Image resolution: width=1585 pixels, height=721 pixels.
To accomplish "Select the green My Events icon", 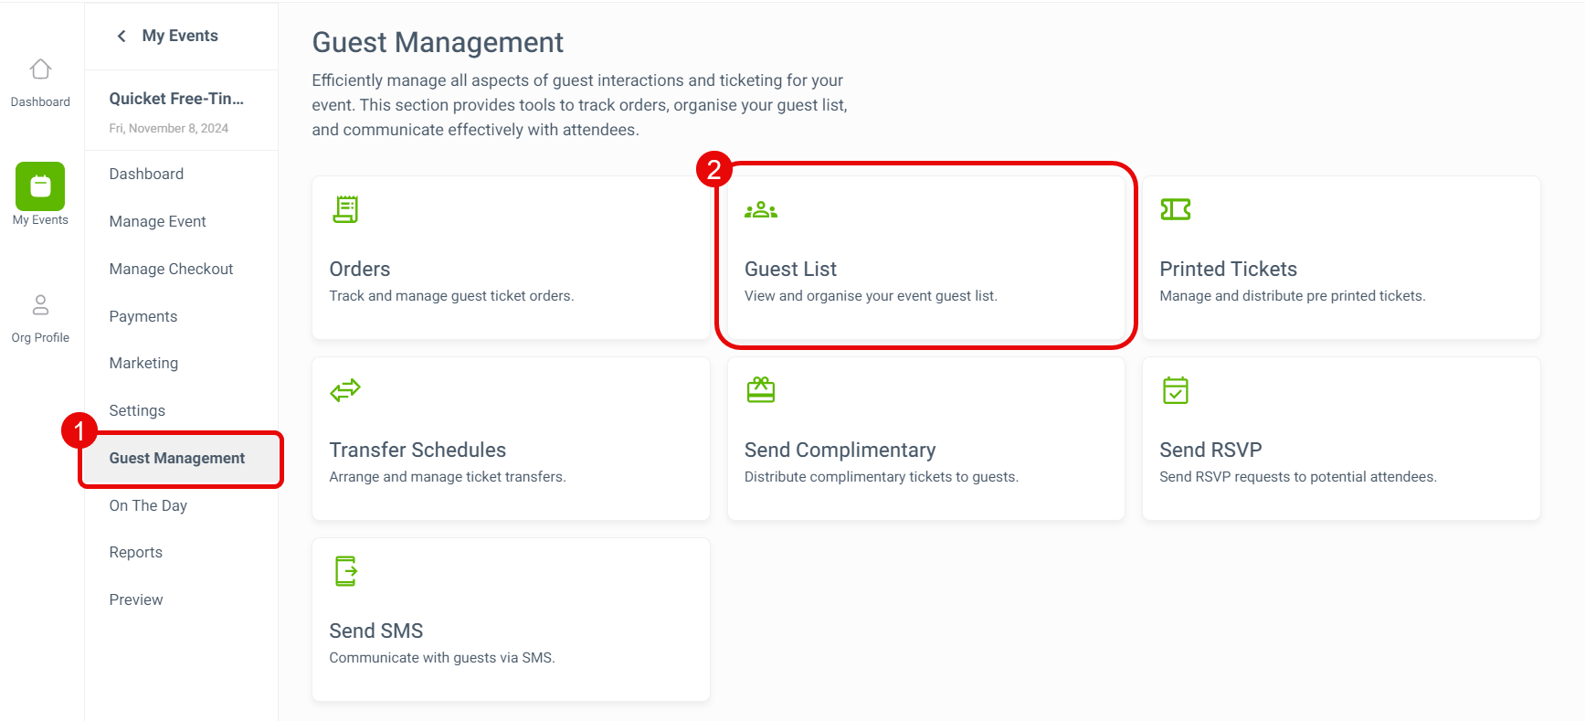I will (40, 186).
